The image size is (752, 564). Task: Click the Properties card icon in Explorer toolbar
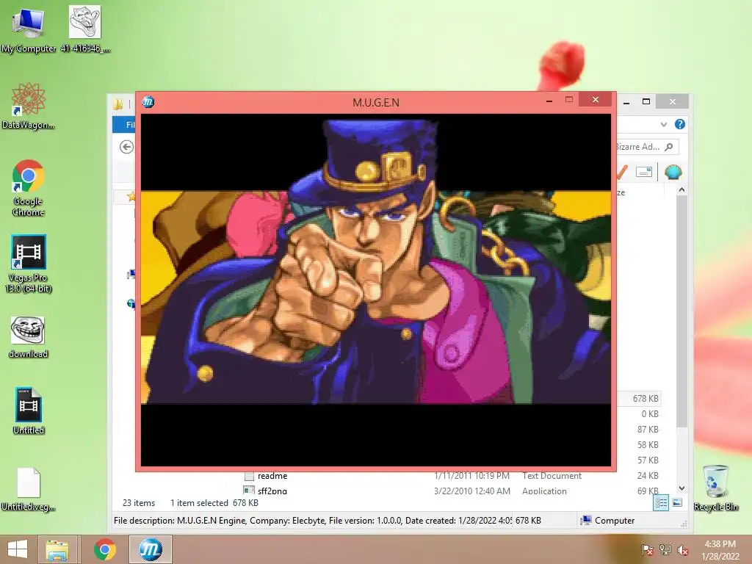pos(643,172)
